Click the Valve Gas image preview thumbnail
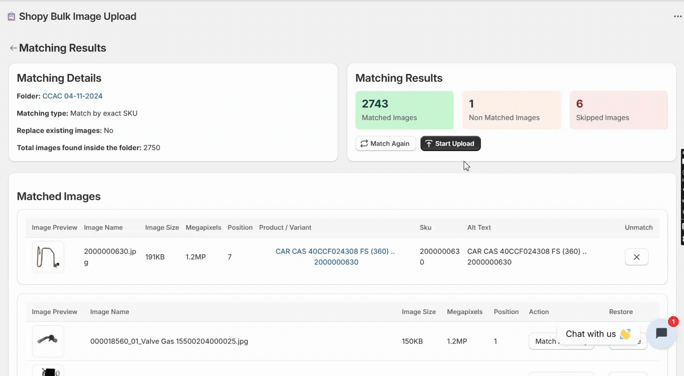 (48, 341)
